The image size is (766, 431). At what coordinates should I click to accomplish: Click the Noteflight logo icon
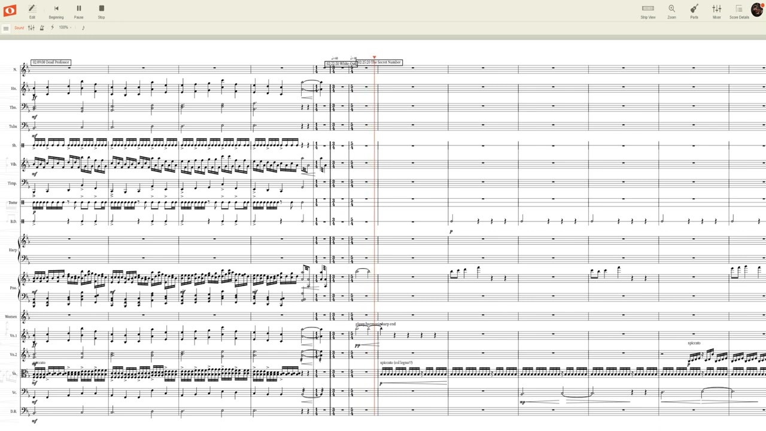10,10
